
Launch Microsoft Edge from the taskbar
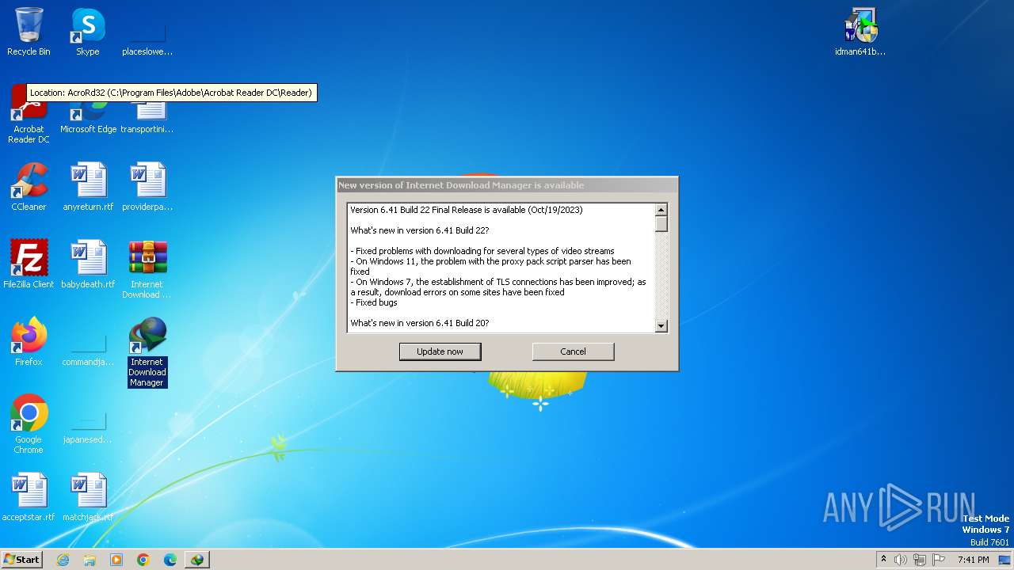[170, 560]
